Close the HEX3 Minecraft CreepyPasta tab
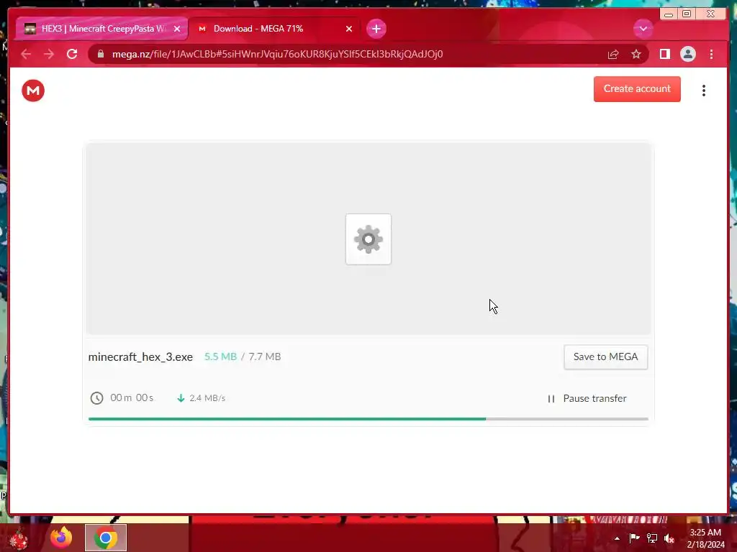Image resolution: width=737 pixels, height=552 pixels. coord(177,29)
